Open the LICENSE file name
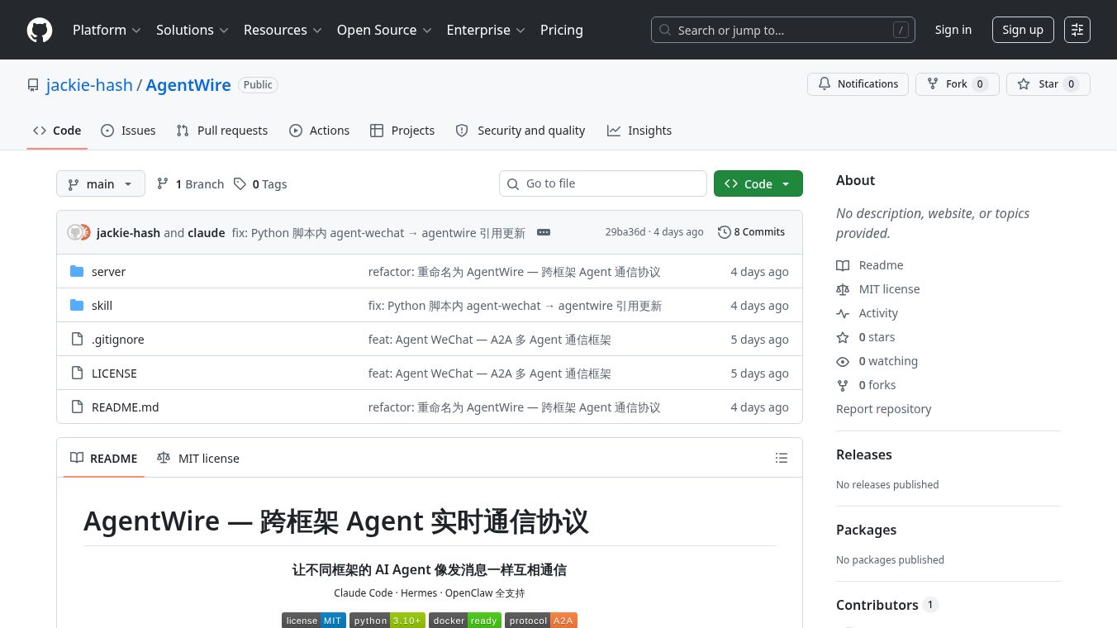This screenshot has height=628, width=1117. pos(114,373)
